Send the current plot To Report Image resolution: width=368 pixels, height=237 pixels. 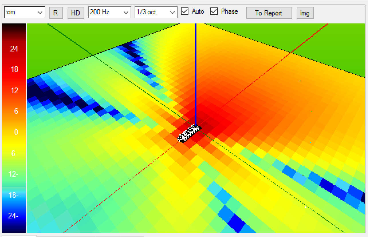click(x=269, y=13)
